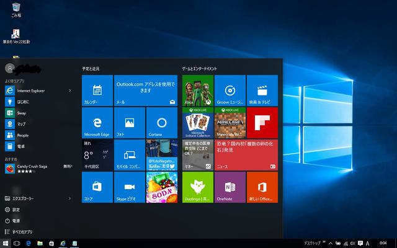The width and height of the screenshot is (397, 248).
Task: Expand Internet Explorer jump list arrow
Action: tap(69, 91)
